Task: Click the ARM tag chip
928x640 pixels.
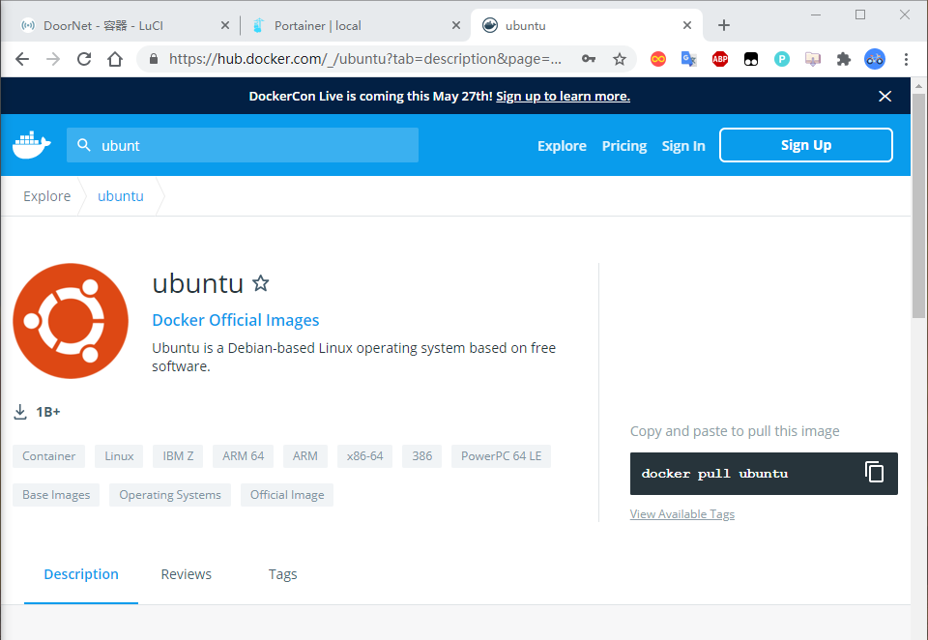Action: pos(304,456)
